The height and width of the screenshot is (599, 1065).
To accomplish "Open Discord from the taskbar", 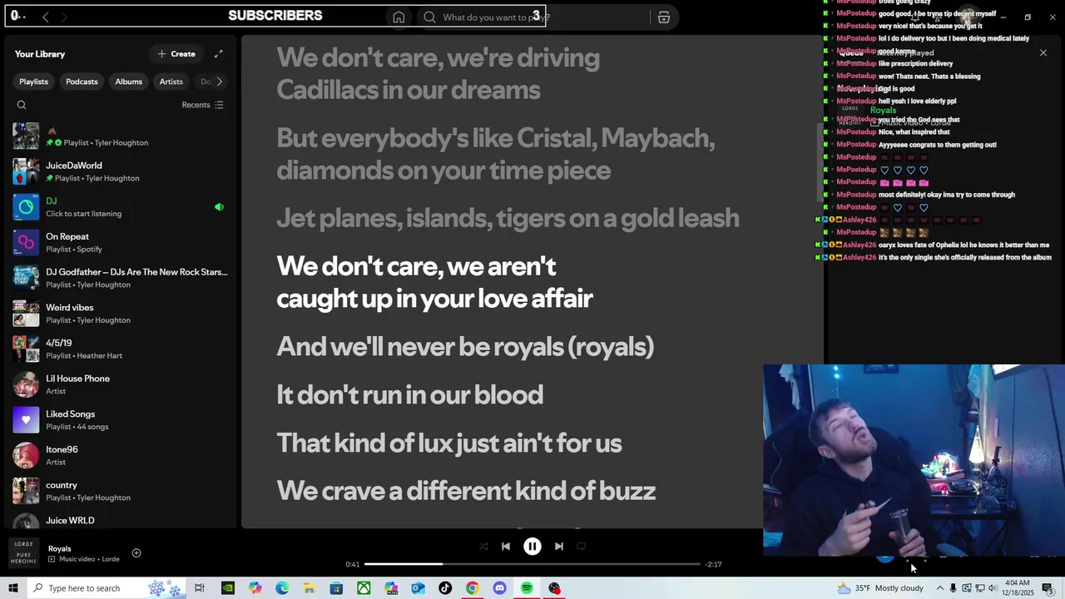I will [499, 588].
